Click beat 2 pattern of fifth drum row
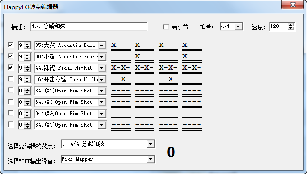The image size is (307, 174). [x=144, y=92]
